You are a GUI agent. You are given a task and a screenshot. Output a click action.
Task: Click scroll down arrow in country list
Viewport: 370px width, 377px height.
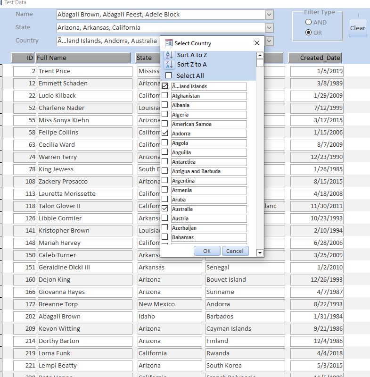coord(260,253)
